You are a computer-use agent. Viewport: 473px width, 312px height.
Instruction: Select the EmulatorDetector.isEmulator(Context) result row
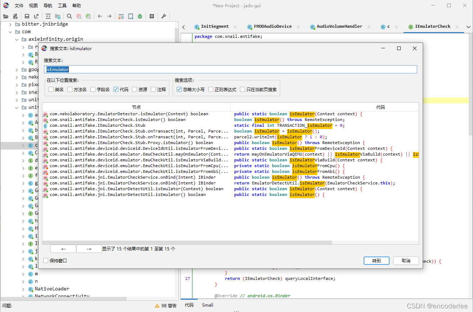point(231,114)
